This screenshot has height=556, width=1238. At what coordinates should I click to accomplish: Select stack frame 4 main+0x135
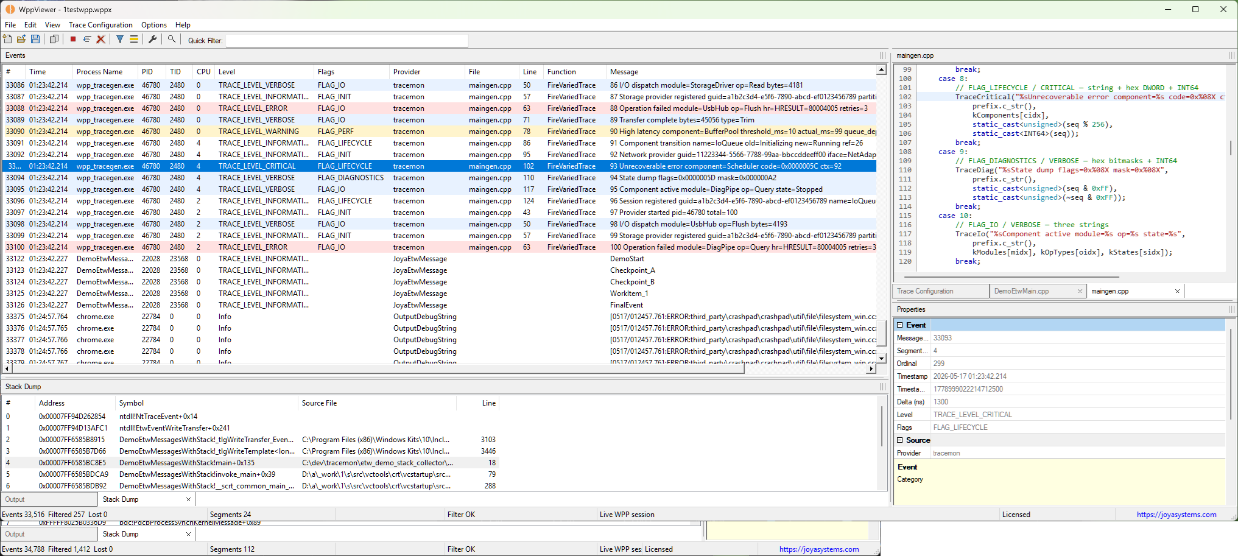click(250, 463)
